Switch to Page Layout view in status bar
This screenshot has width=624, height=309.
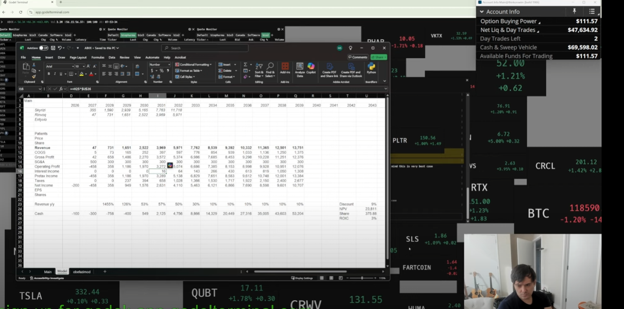pos(331,278)
